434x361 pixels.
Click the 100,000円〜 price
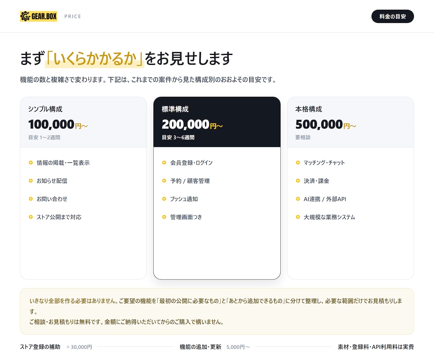pos(58,124)
